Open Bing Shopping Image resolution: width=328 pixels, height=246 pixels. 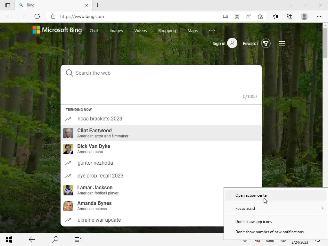point(167,30)
